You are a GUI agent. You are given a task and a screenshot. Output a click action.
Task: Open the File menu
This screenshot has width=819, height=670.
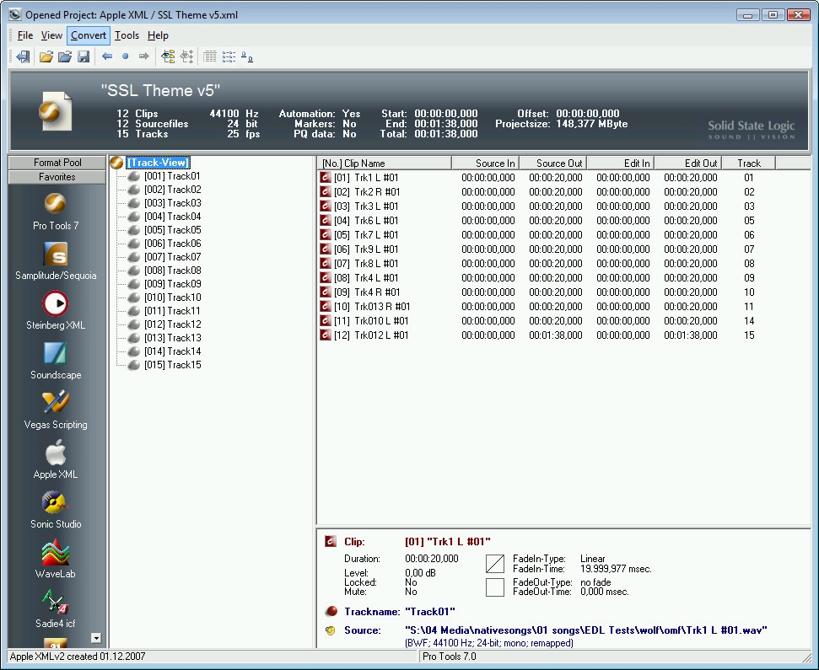click(25, 35)
